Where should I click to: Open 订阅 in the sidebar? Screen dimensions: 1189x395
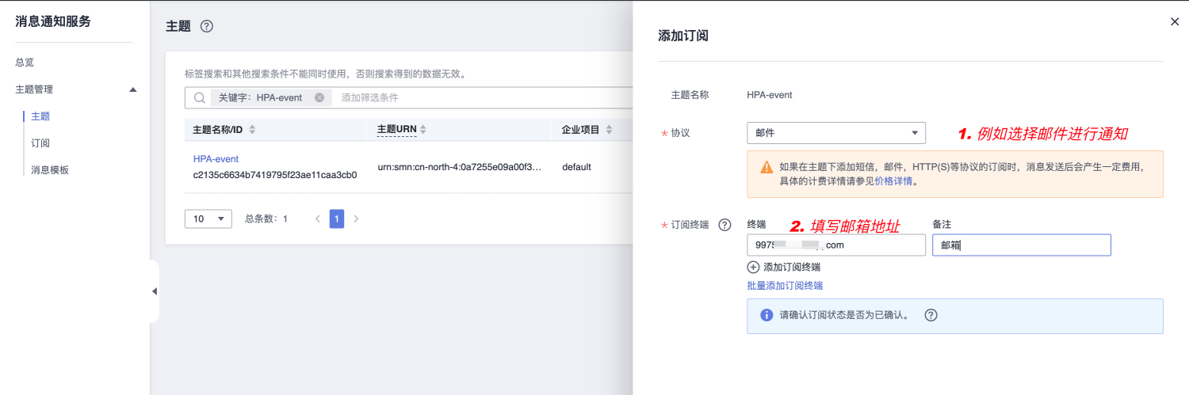[x=40, y=143]
